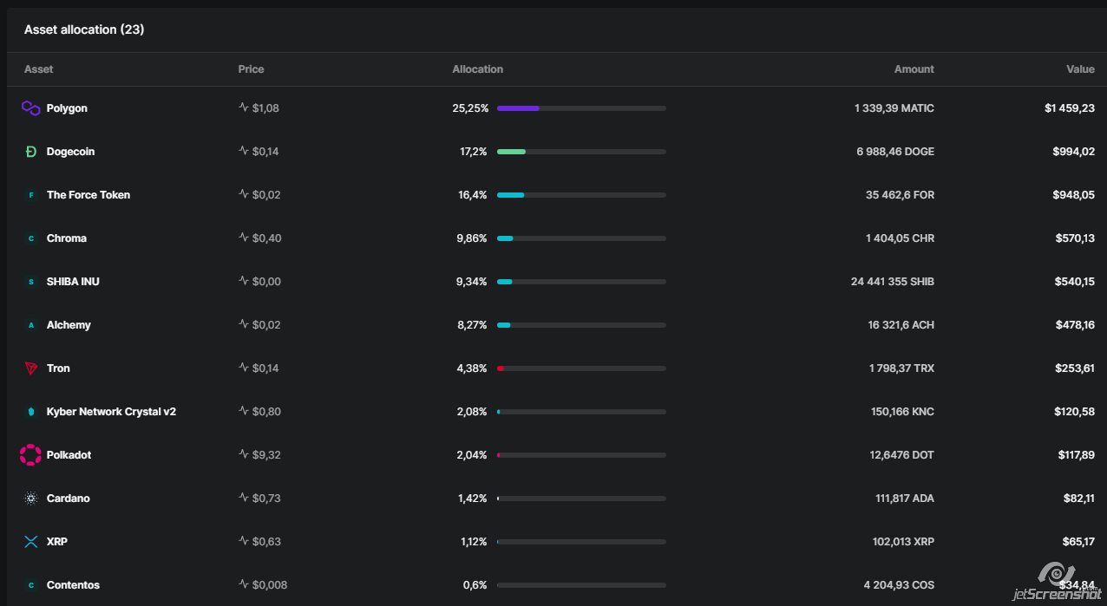Click the Polygon purple allocation bar
The image size is (1107, 606).
click(x=518, y=108)
